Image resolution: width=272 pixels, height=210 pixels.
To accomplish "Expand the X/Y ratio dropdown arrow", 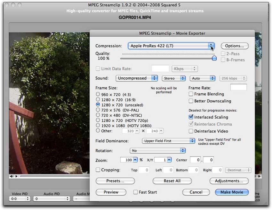I will (169, 160).
